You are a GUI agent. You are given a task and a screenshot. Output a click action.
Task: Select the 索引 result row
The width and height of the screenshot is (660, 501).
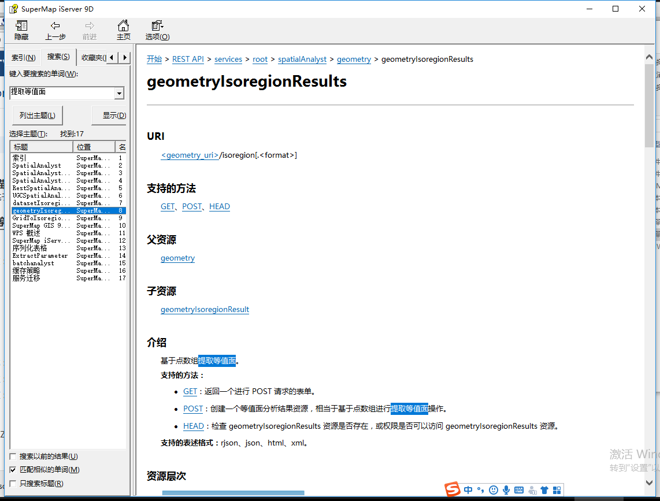69,158
